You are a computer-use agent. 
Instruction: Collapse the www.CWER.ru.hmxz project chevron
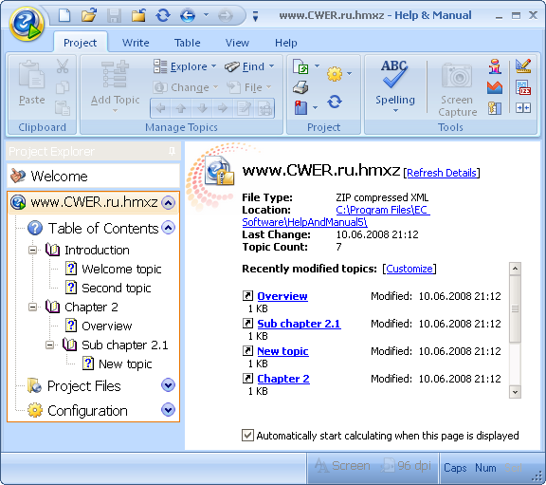click(x=169, y=202)
